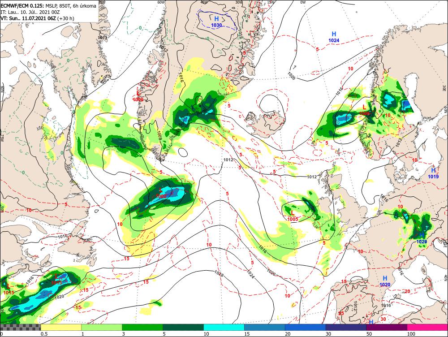
Task: Click the purple 50–100 legend swatch
Action: tap(387, 327)
